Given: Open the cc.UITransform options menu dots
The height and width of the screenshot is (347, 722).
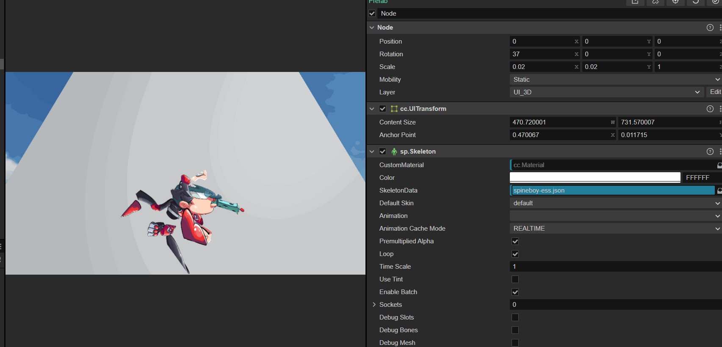Looking at the screenshot, I should click(720, 109).
